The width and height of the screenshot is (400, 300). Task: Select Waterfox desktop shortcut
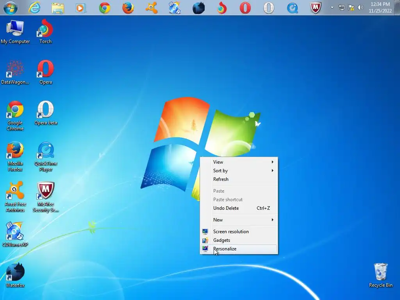(15, 275)
